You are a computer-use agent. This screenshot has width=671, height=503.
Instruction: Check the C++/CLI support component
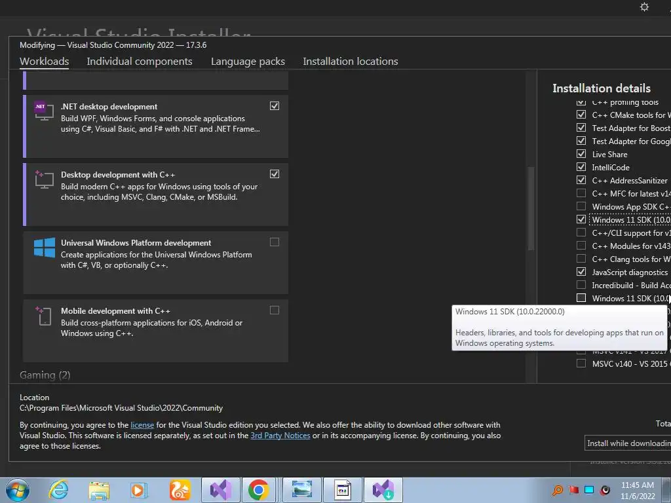click(581, 233)
